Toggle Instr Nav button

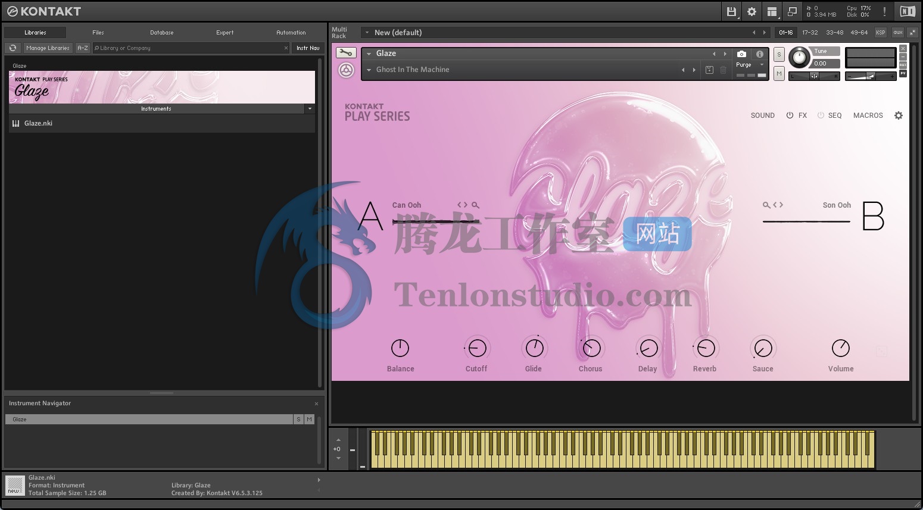tap(308, 48)
